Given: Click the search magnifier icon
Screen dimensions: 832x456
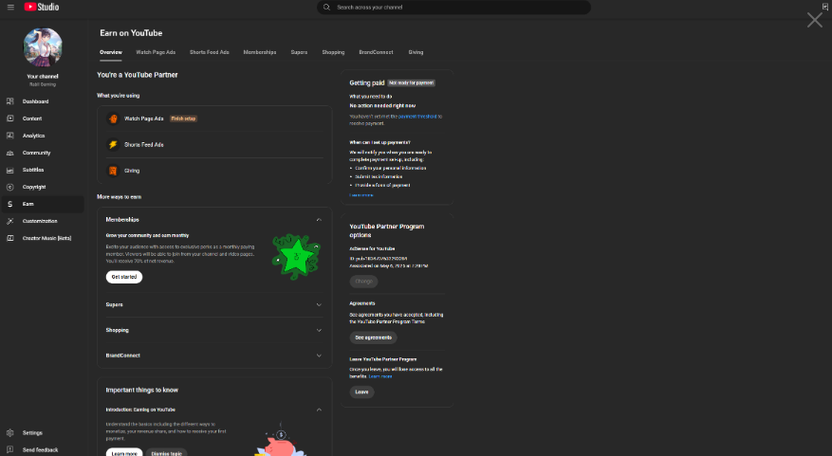Looking at the screenshot, I should coord(326,7).
